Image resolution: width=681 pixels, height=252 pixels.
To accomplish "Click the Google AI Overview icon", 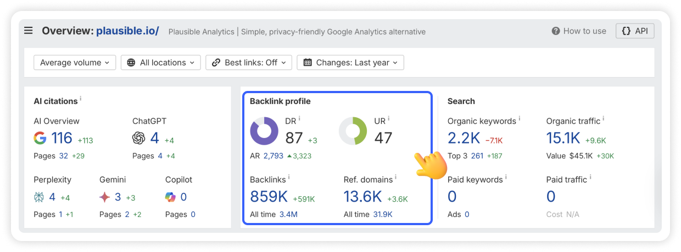I will click(40, 138).
